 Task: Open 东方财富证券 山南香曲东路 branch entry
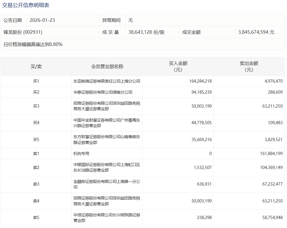point(107,140)
